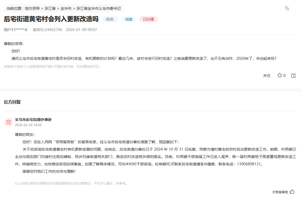This screenshot has height=198, width=302.
Task: Navigate to 金华市 in breadcrumb
Action: [x=66, y=9]
